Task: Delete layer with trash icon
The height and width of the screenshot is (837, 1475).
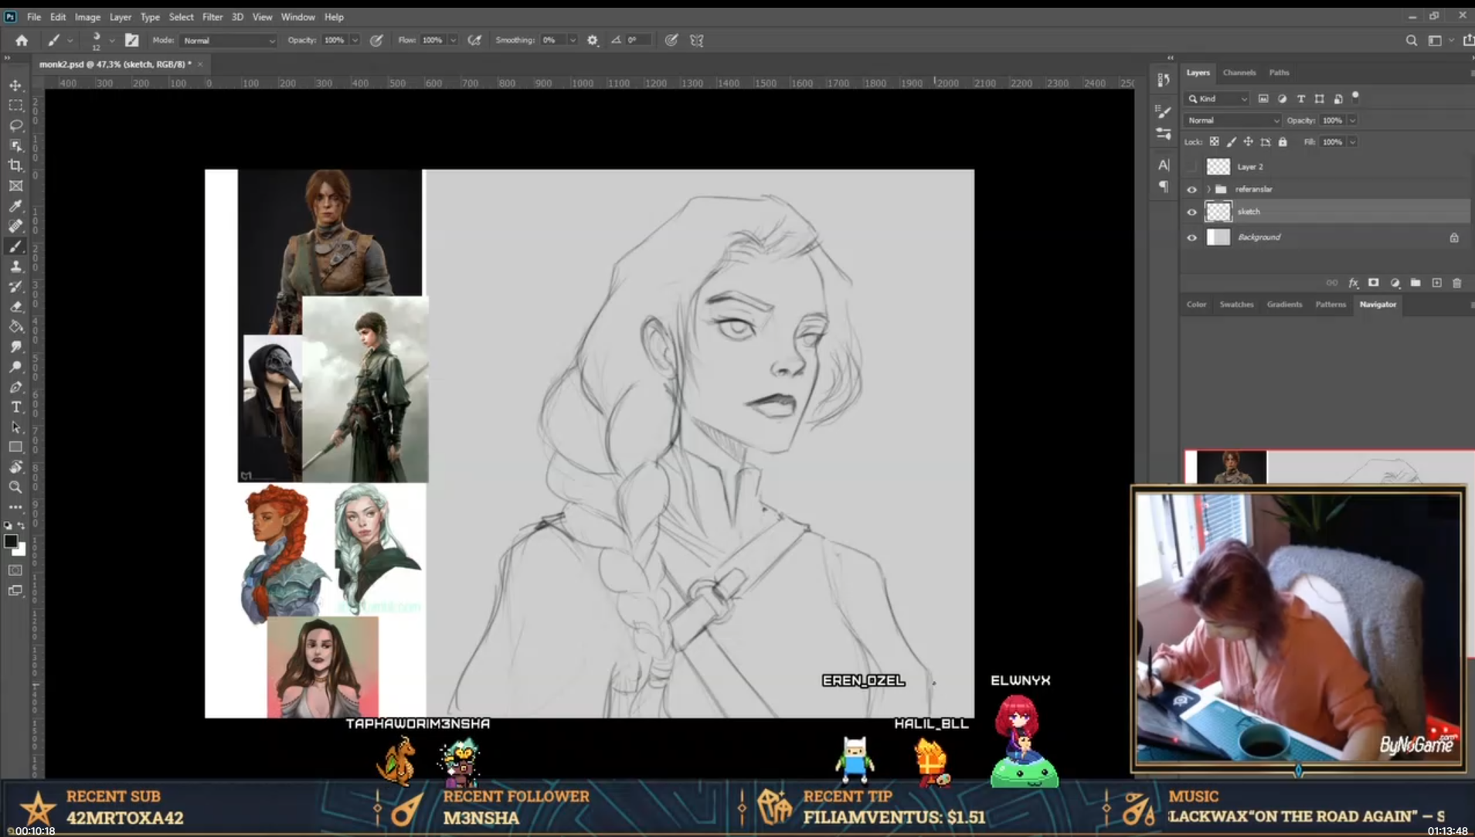Action: tap(1457, 283)
